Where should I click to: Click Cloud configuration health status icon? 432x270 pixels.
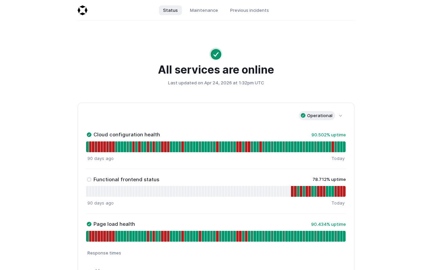tap(89, 135)
